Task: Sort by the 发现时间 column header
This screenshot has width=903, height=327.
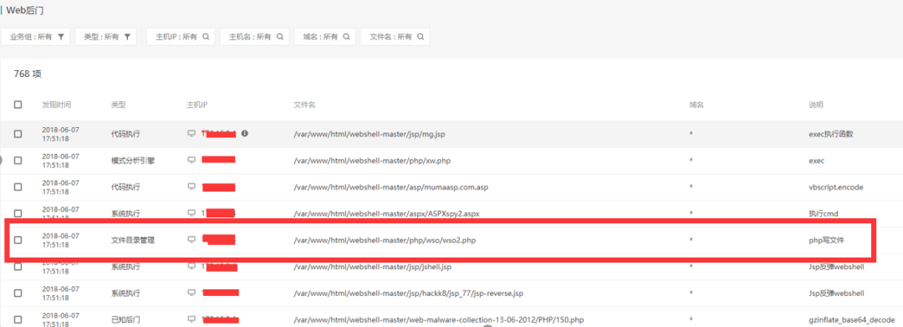Action: tap(57, 105)
